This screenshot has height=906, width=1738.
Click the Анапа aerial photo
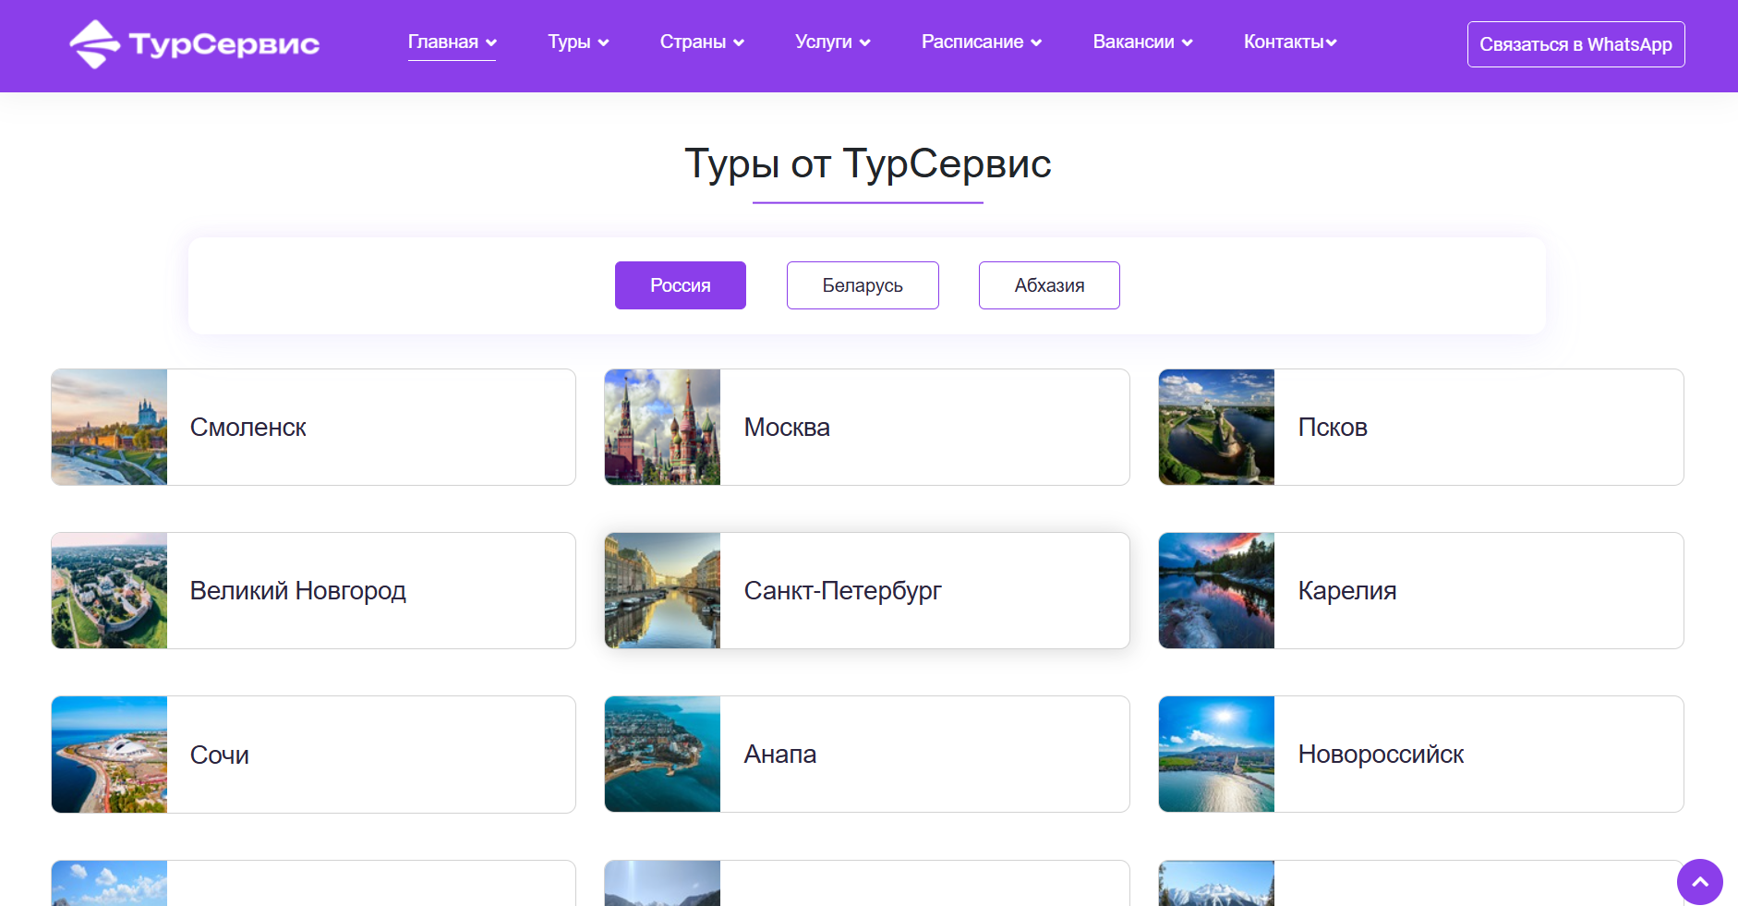pyautogui.click(x=662, y=755)
